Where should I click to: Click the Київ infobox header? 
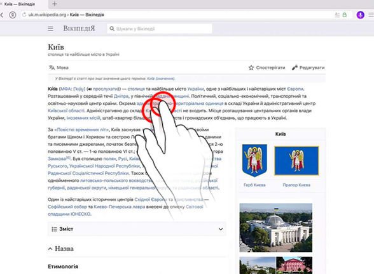tap(280, 134)
